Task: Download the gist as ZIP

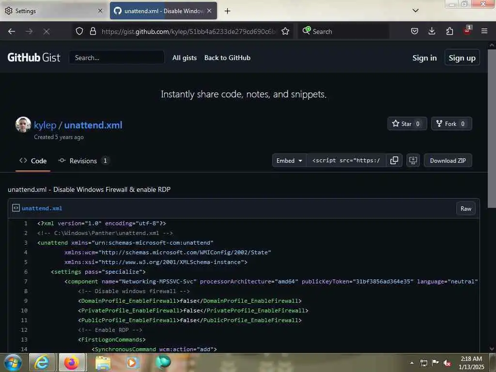Action: pyautogui.click(x=448, y=161)
